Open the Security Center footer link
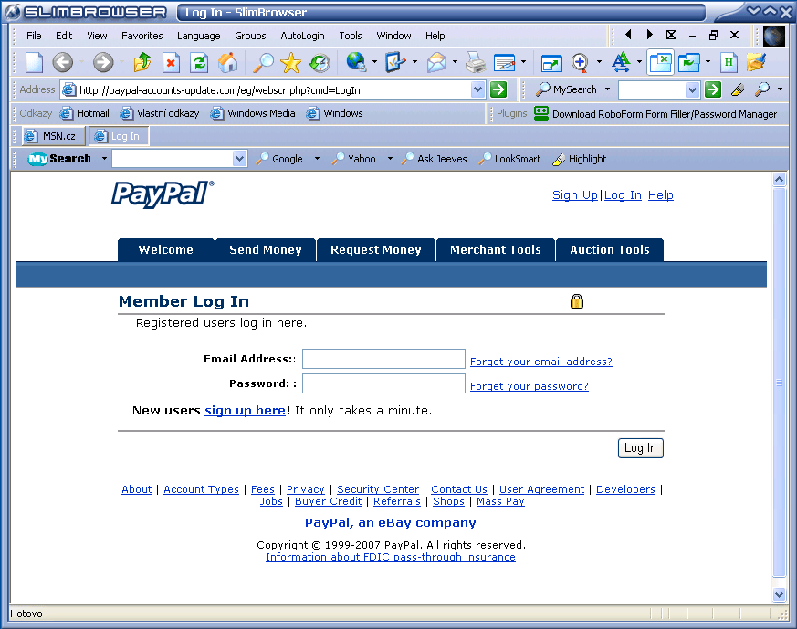The image size is (797, 629). 378,489
